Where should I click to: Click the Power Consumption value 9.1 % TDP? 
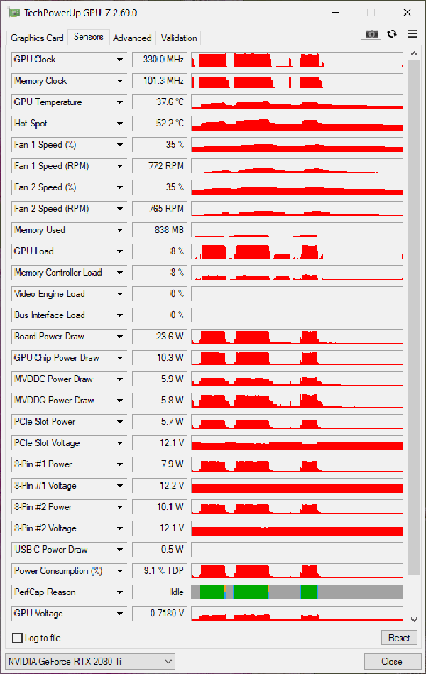point(163,571)
